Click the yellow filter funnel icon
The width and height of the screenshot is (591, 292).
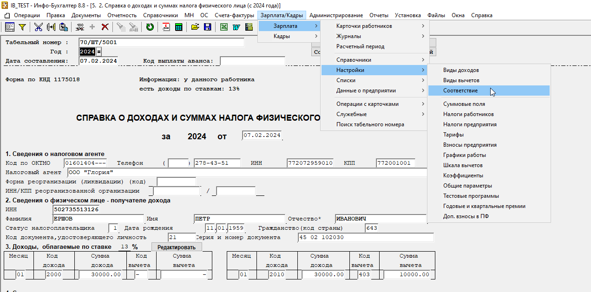(x=22, y=27)
